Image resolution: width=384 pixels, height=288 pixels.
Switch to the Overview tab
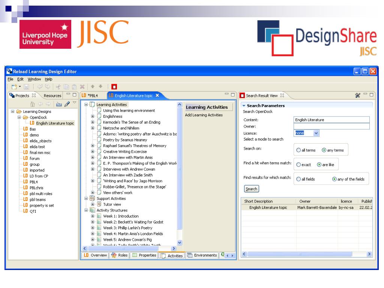pos(95,255)
